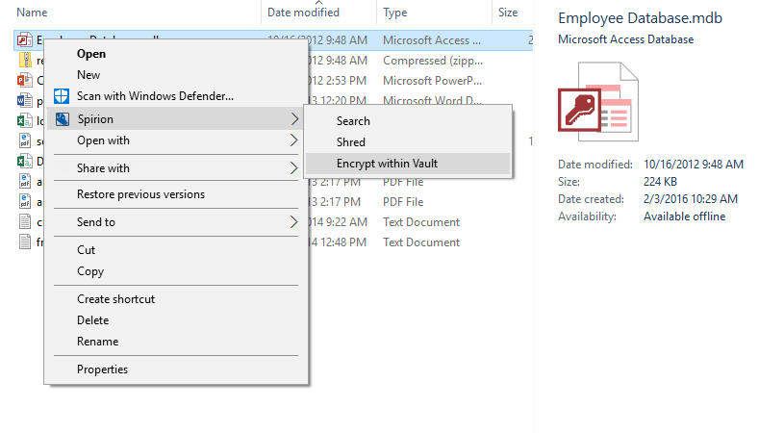
Task: Choose Shred from Spirion submenu
Action: tap(350, 142)
